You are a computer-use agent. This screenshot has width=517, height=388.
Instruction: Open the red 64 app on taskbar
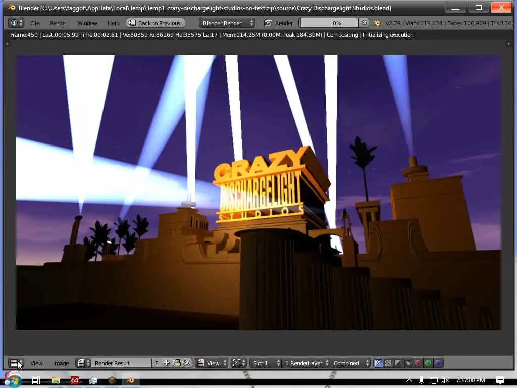[x=75, y=380]
